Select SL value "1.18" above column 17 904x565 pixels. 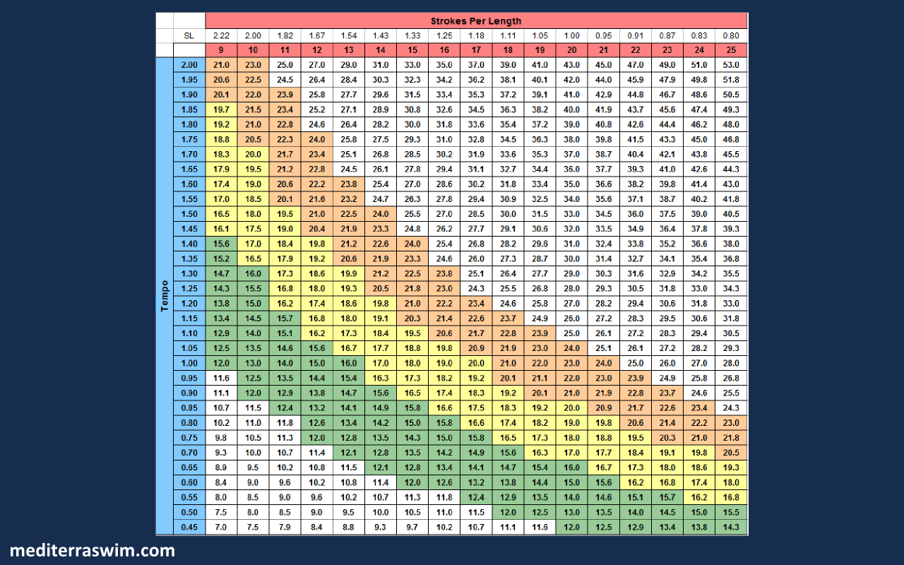coord(476,36)
